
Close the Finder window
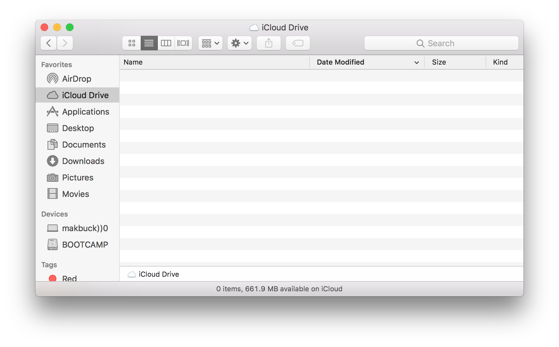tap(44, 28)
